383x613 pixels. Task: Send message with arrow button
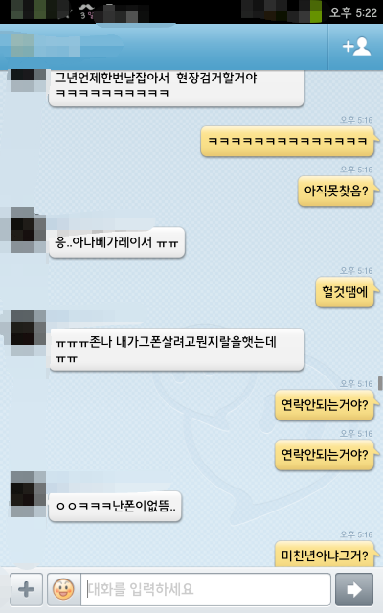[x=354, y=589]
